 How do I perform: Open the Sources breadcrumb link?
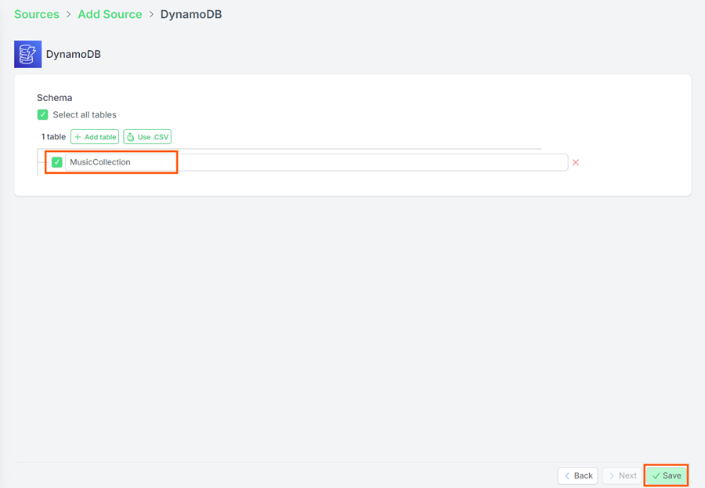pos(37,14)
